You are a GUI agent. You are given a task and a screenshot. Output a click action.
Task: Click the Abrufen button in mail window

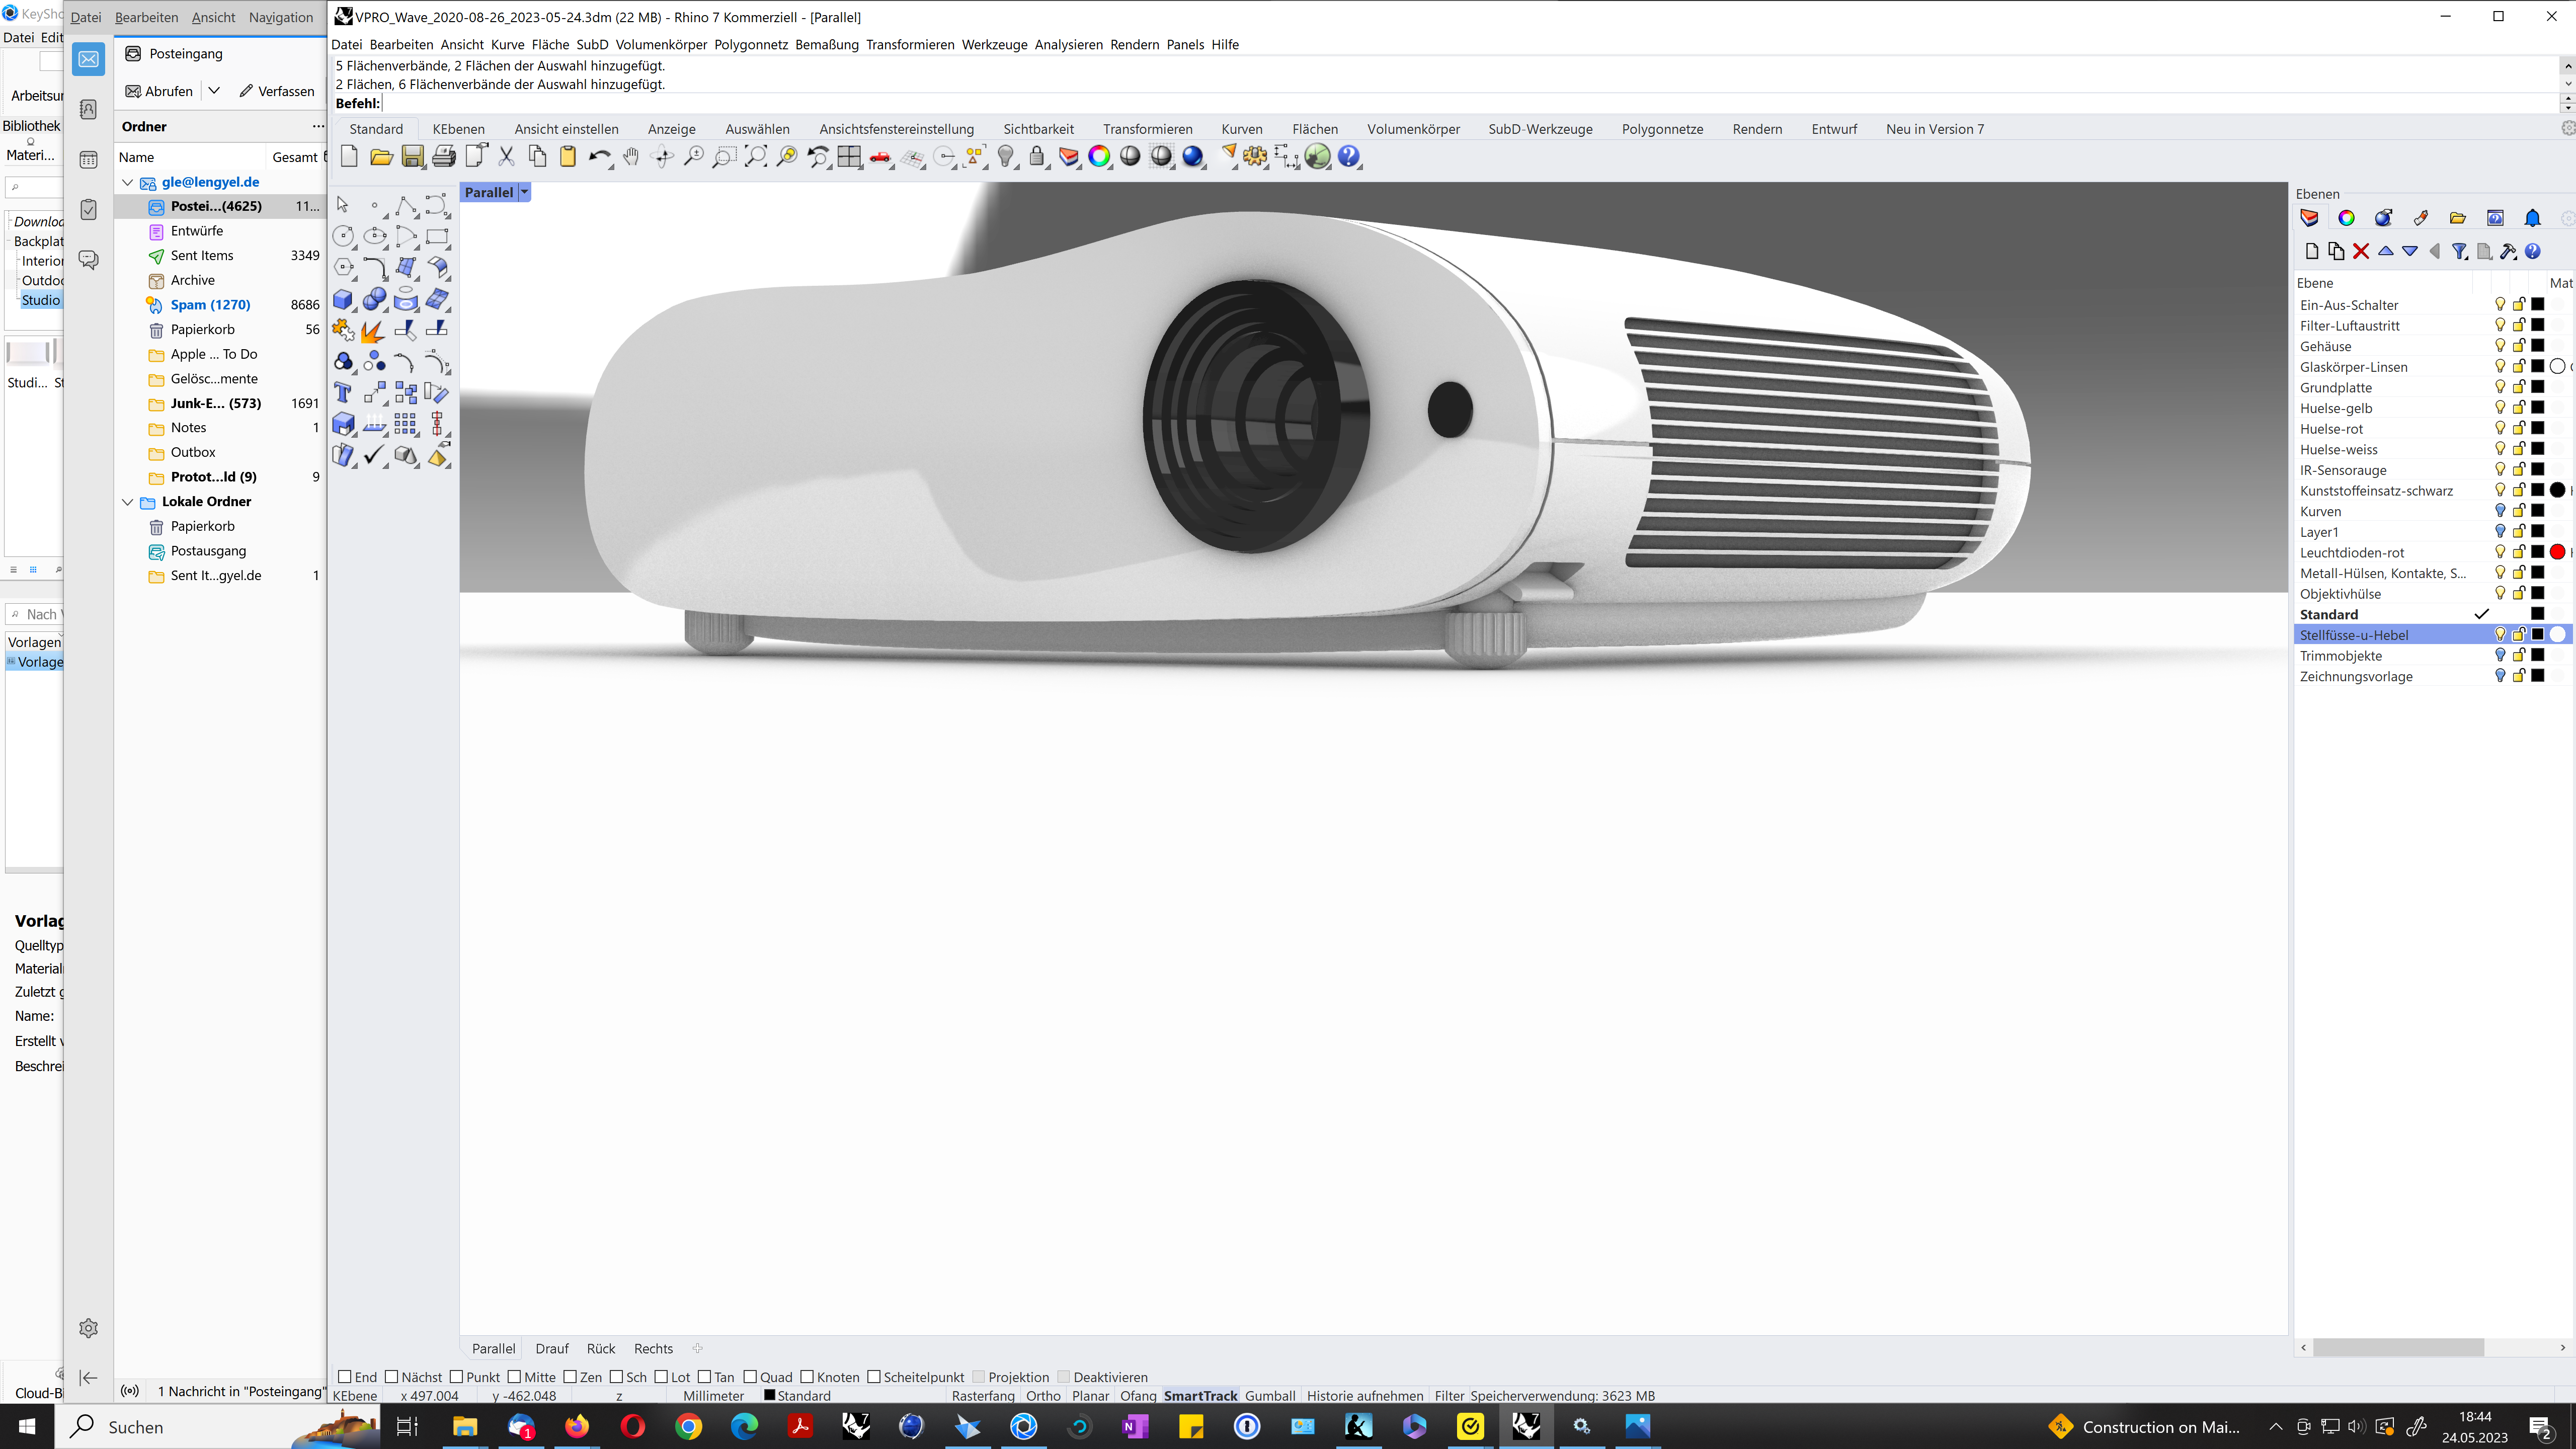tap(159, 91)
